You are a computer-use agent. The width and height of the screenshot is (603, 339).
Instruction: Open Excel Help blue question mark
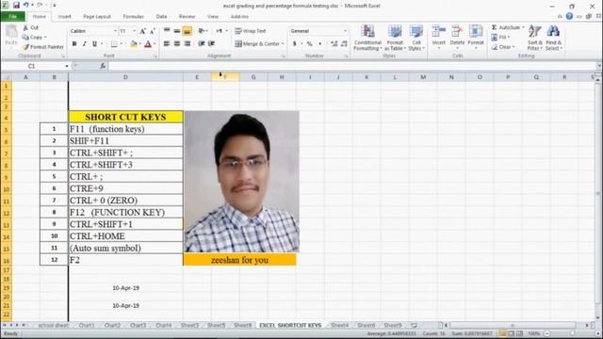tap(569, 16)
